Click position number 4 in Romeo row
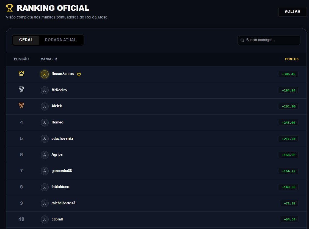This screenshot has height=229, width=309. tap(21, 122)
